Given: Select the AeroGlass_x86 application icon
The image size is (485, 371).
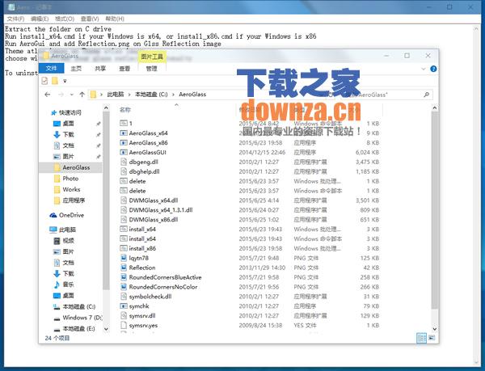Looking at the screenshot, I should [x=124, y=142].
